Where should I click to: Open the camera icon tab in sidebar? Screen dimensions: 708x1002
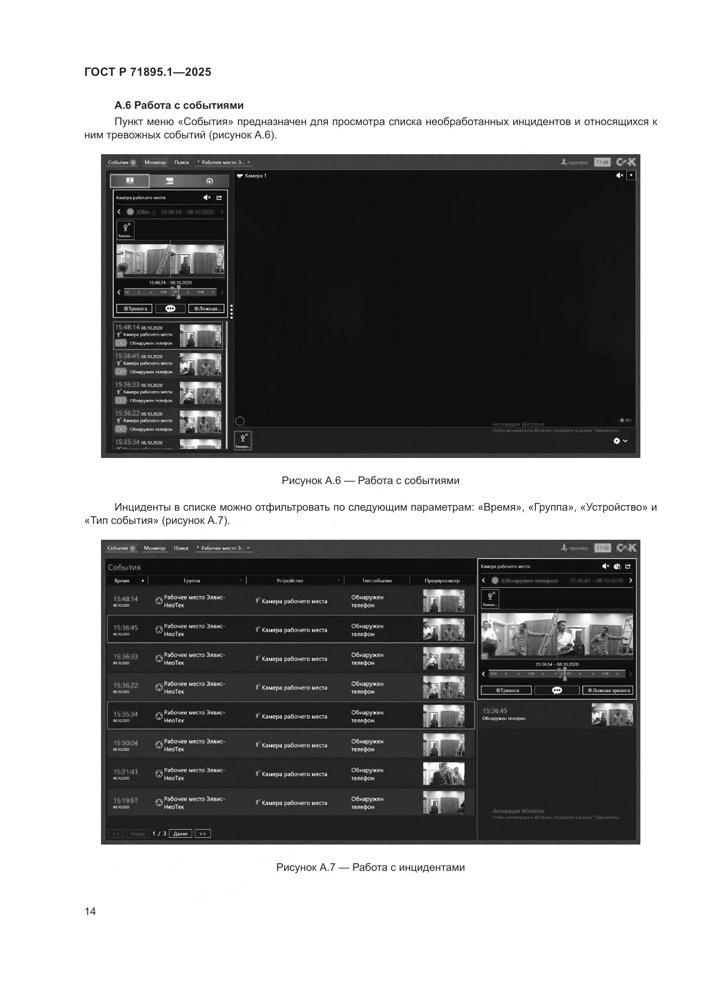pyautogui.click(x=210, y=181)
